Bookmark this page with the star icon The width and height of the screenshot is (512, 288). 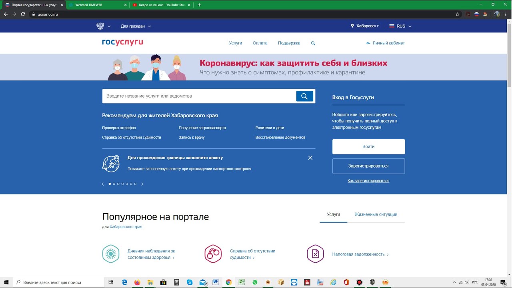click(457, 14)
